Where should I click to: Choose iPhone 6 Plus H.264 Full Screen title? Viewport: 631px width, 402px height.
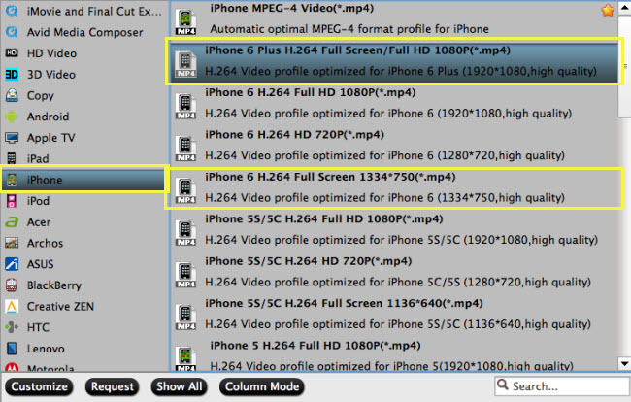coord(358,50)
